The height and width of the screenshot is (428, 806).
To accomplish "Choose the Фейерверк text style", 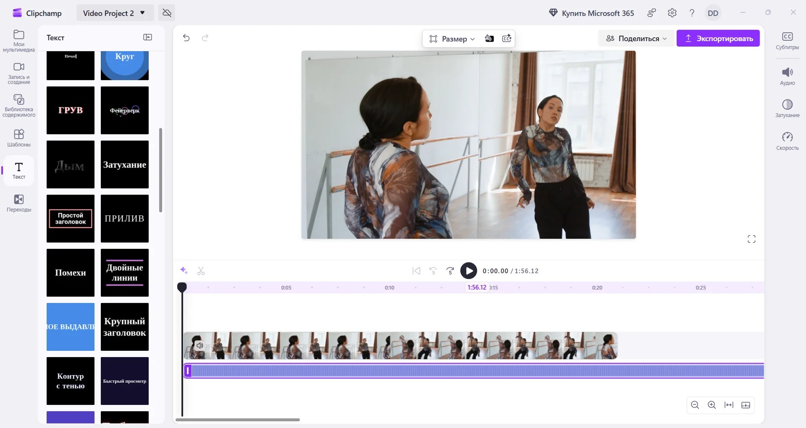I will 125,110.
